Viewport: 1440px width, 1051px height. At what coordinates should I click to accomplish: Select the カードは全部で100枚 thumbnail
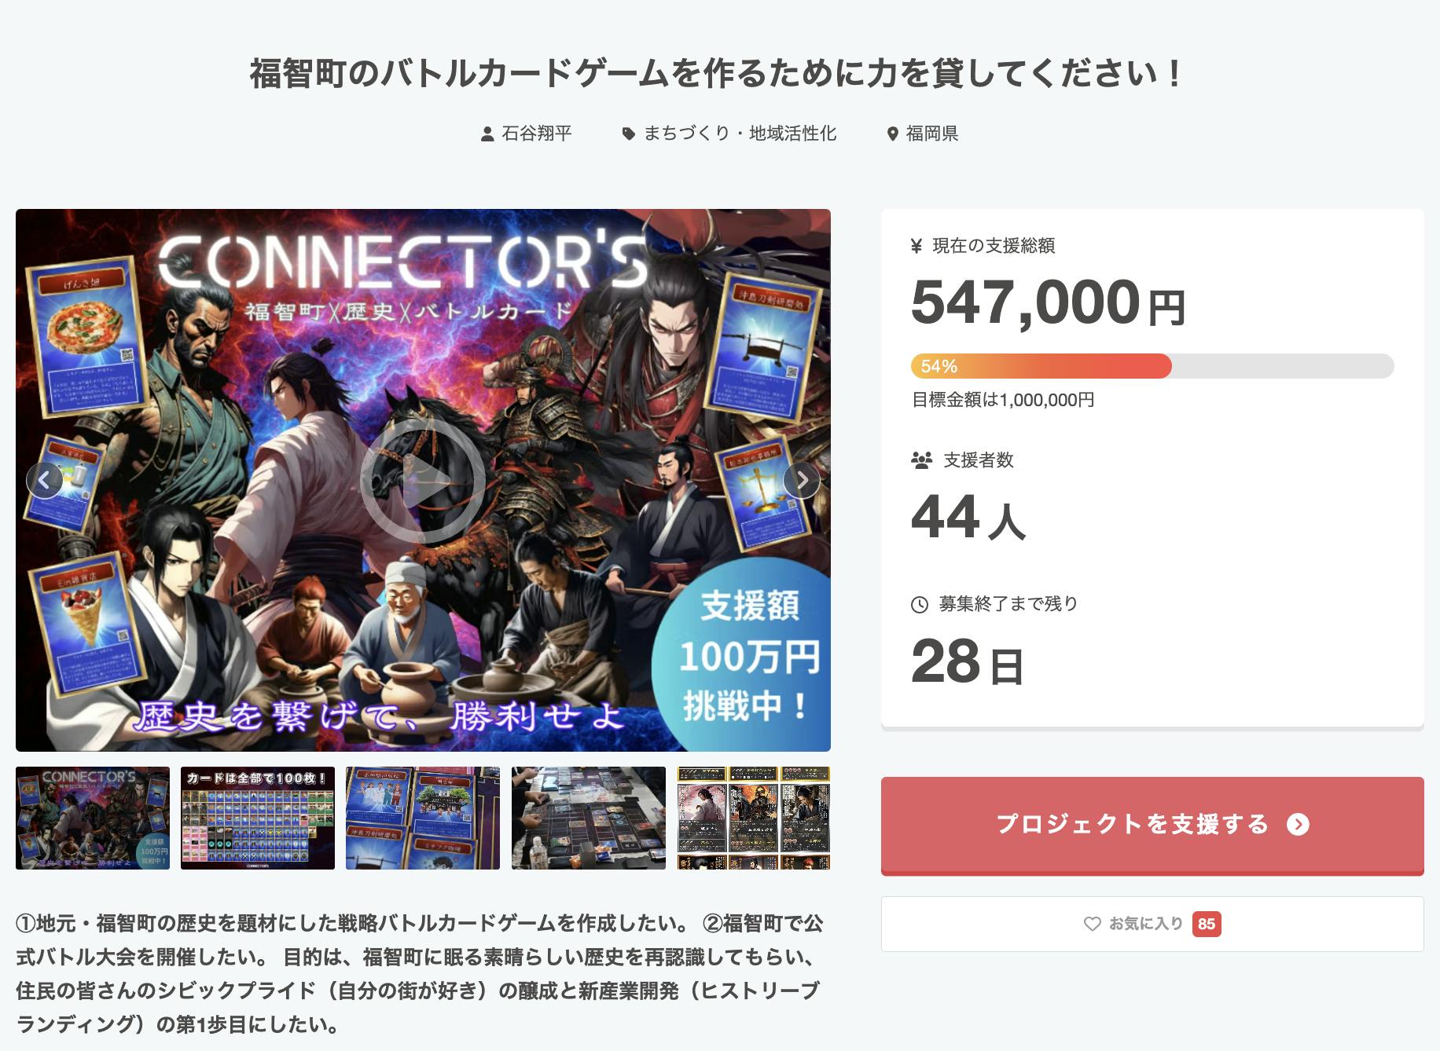tap(258, 818)
